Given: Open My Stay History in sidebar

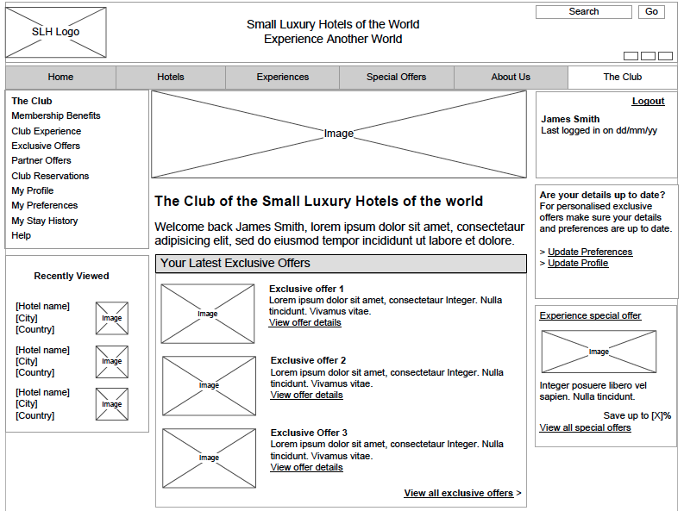Looking at the screenshot, I should click(x=45, y=221).
